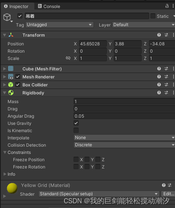Image resolution: width=175 pixels, height=208 pixels.
Task: Click the Rotation X field
Action: tap(93, 51)
